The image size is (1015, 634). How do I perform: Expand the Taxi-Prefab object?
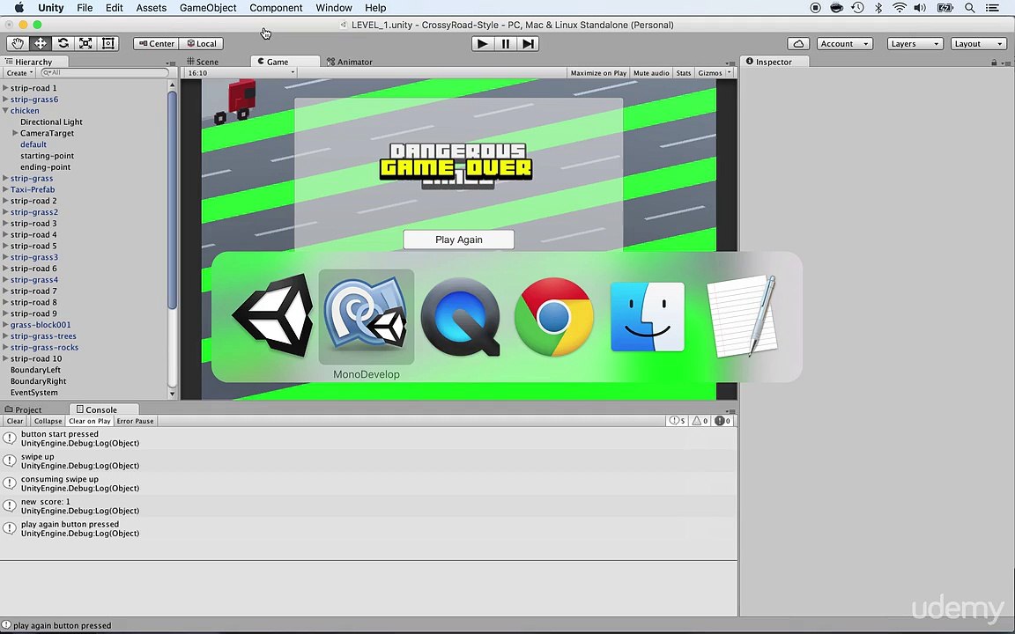coord(5,189)
